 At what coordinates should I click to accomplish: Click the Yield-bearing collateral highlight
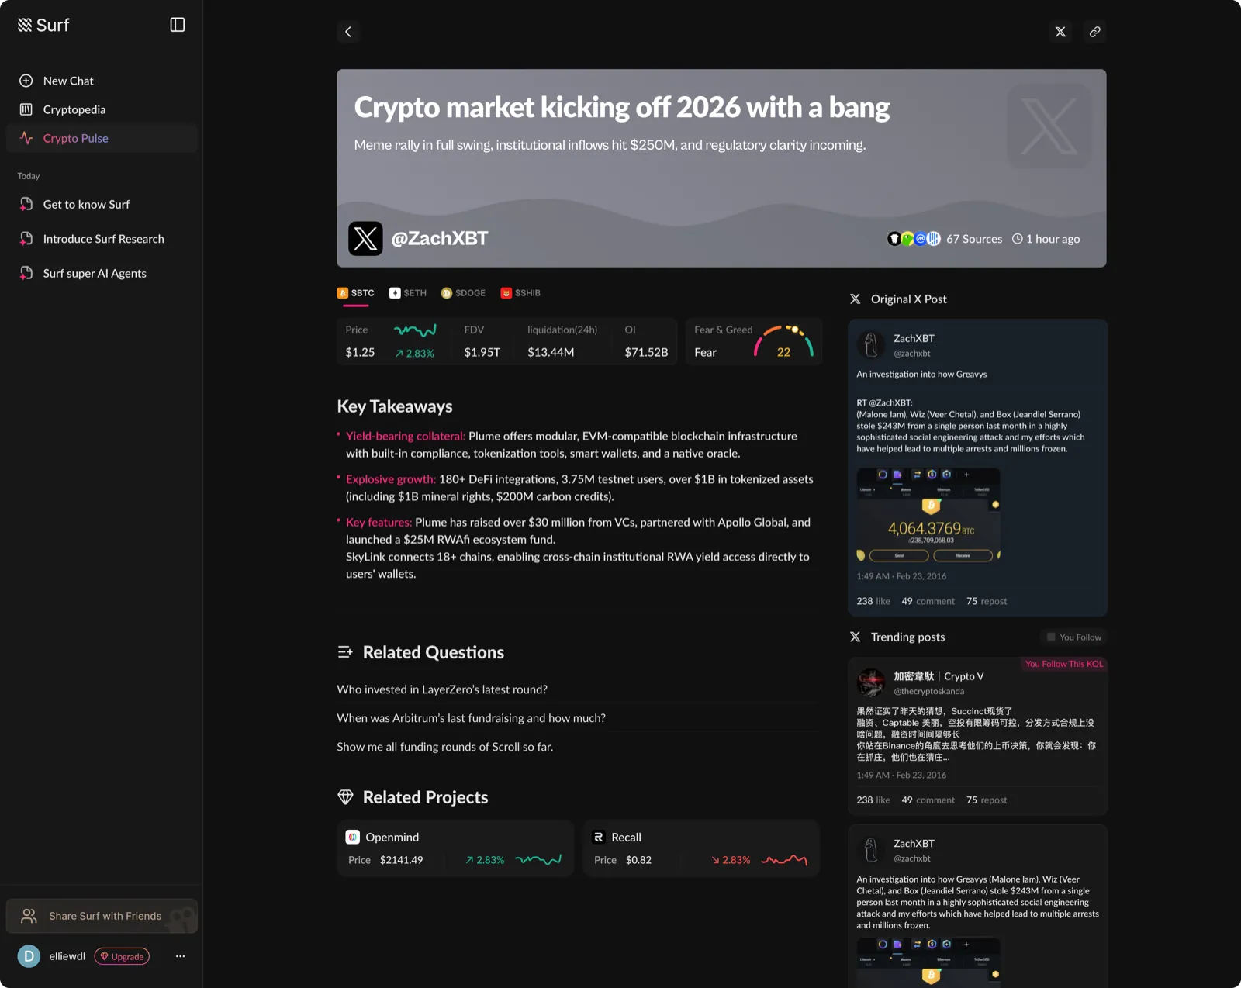(x=406, y=436)
